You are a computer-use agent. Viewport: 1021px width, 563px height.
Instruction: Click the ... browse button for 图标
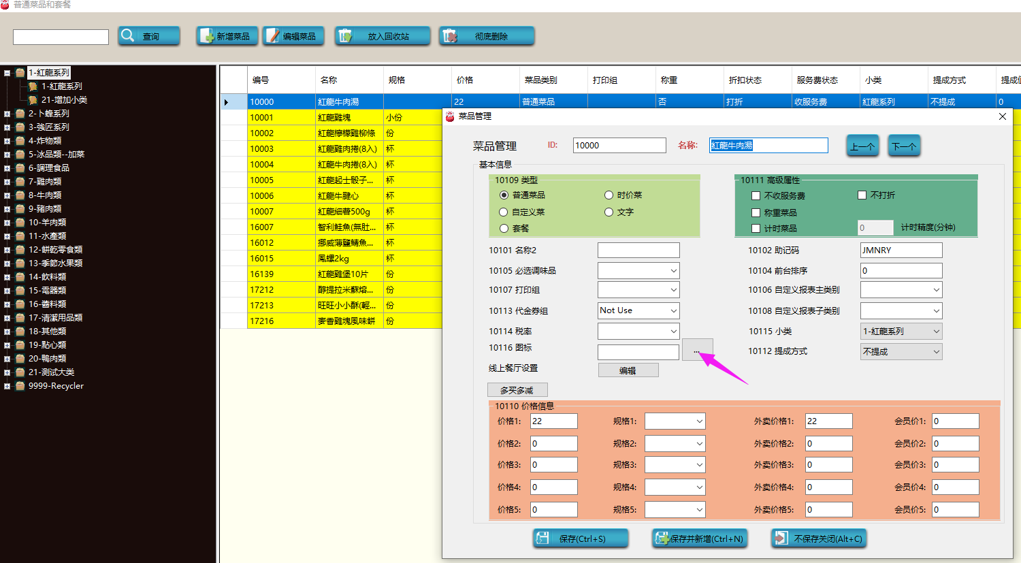click(x=697, y=351)
